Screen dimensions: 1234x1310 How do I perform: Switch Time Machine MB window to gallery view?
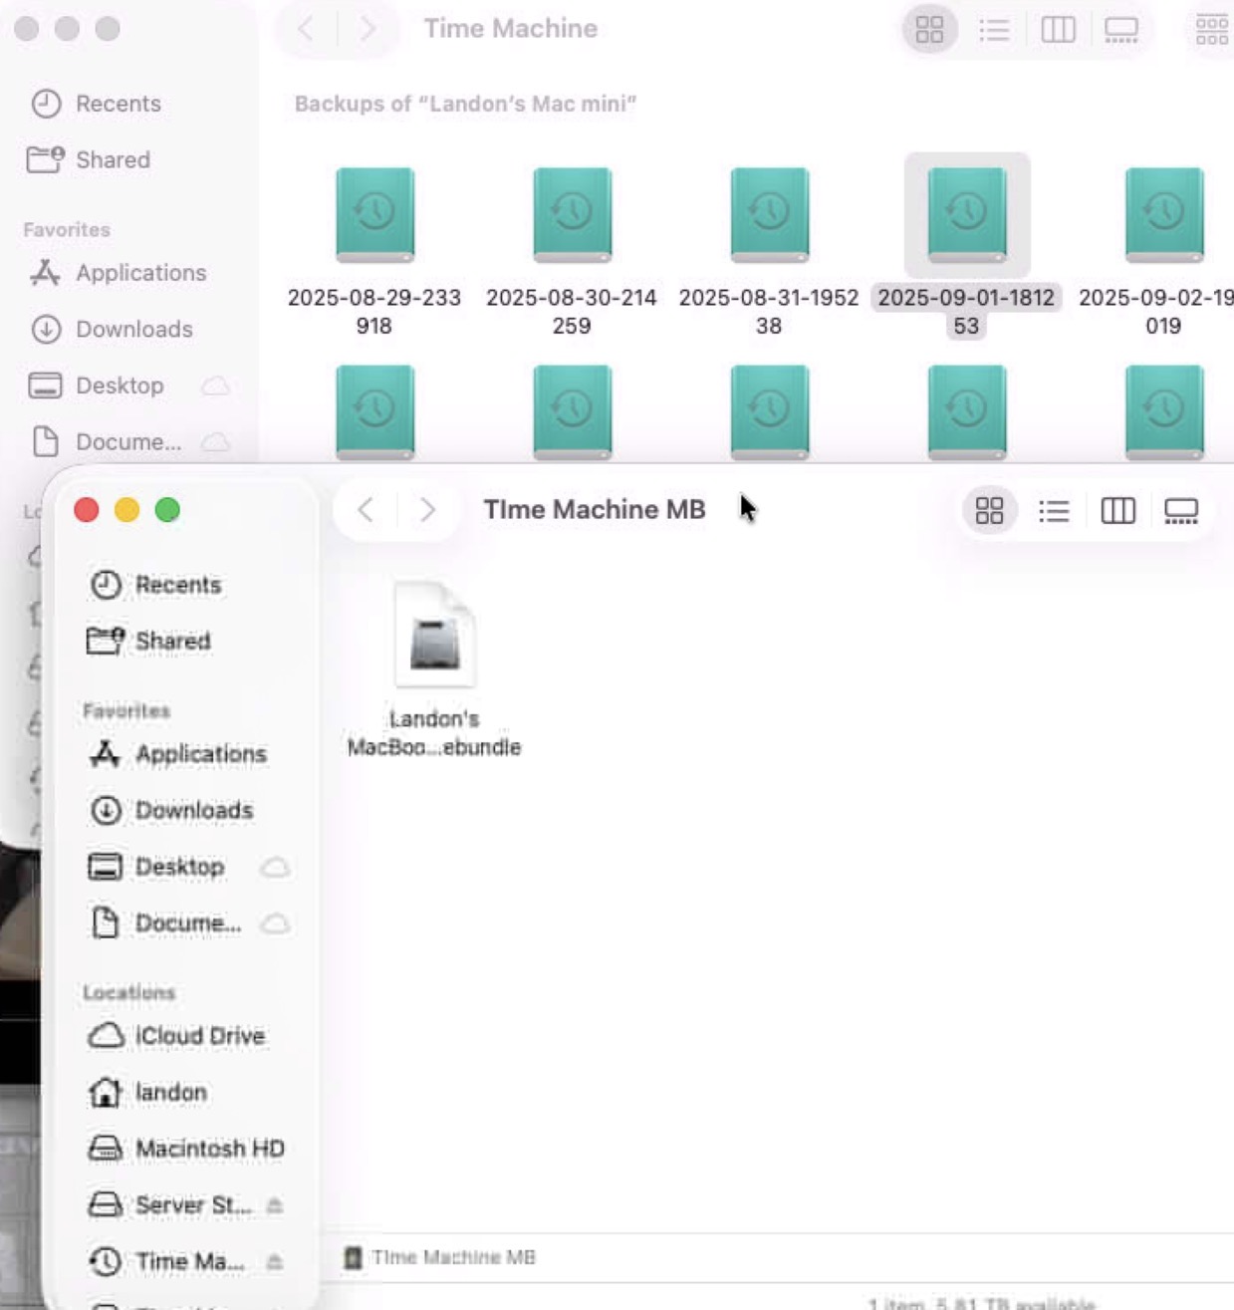coord(1181,511)
